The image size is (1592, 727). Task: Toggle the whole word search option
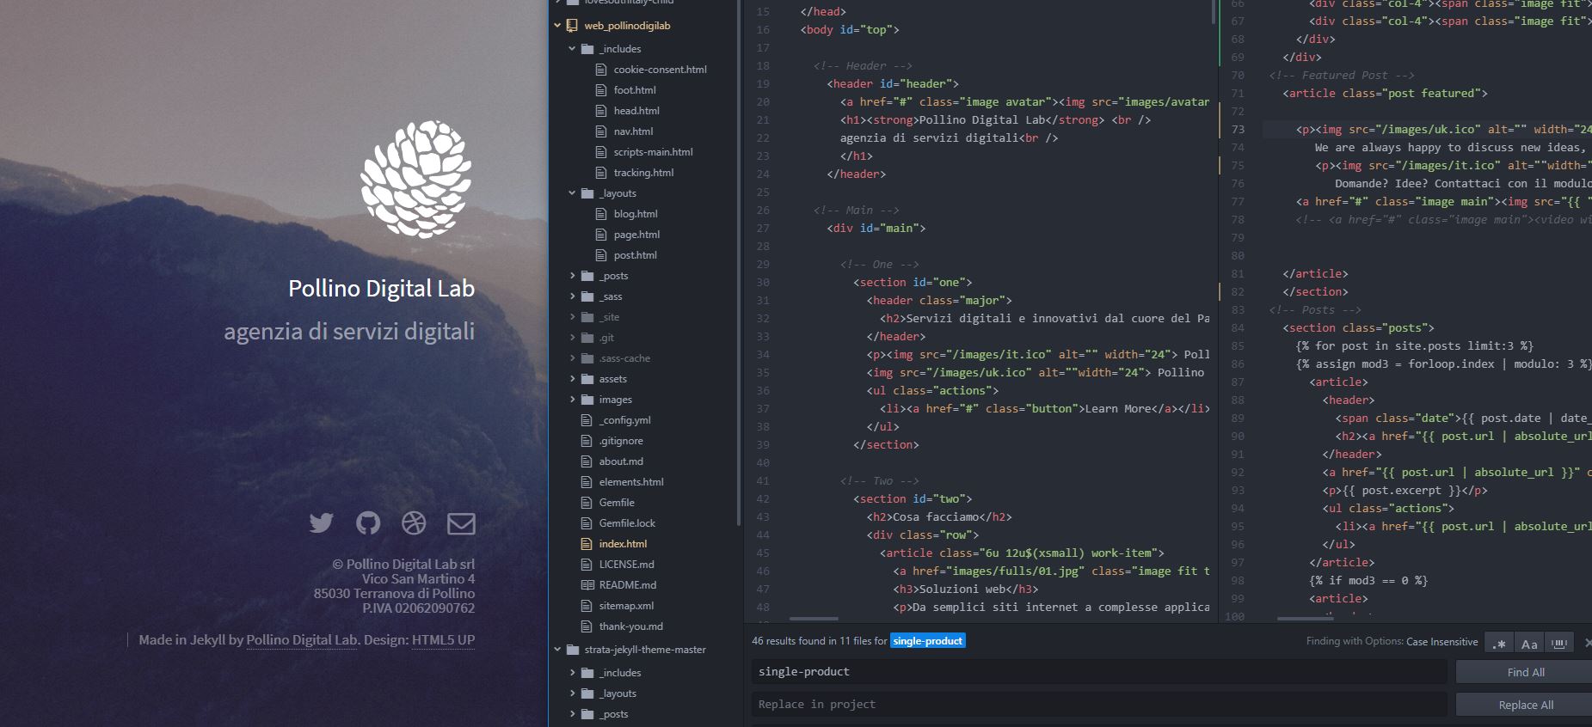[x=1558, y=644]
